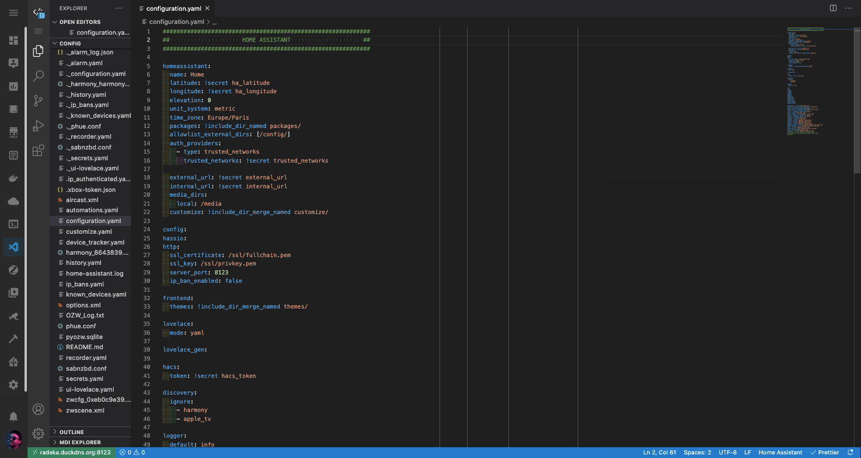The height and width of the screenshot is (458, 861).
Task: Click the code minimap preview
Action: click(819, 81)
